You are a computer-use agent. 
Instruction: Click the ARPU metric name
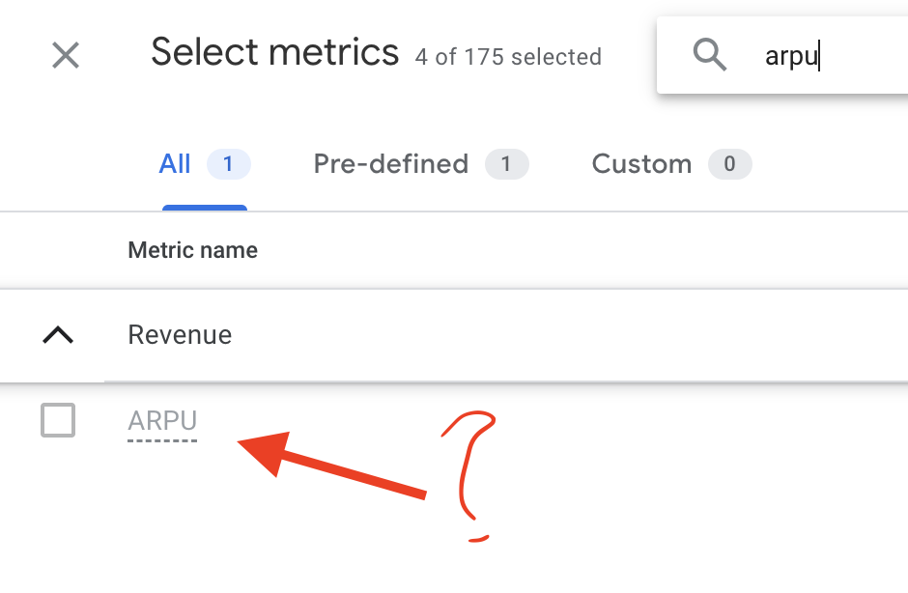(x=162, y=421)
